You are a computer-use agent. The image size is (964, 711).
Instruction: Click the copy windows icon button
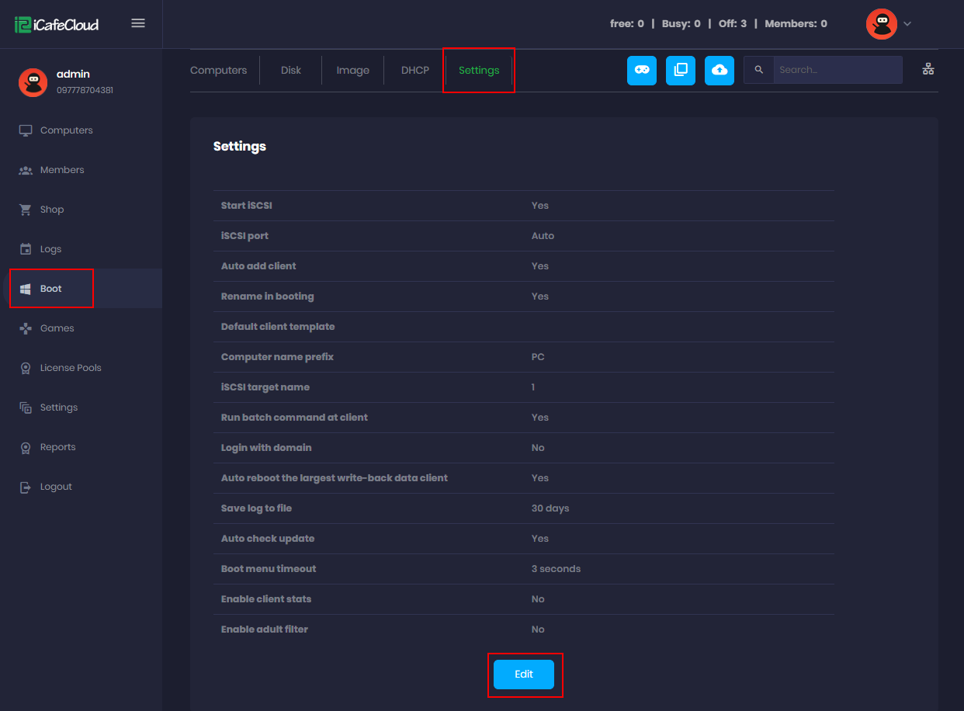pos(681,70)
